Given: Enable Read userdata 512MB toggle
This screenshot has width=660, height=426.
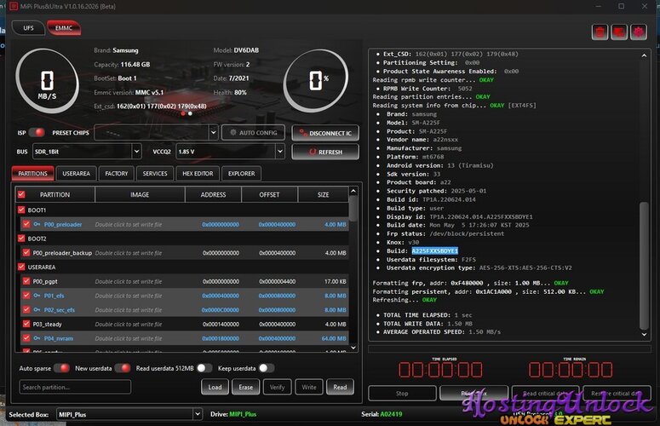Looking at the screenshot, I should click(204, 368).
